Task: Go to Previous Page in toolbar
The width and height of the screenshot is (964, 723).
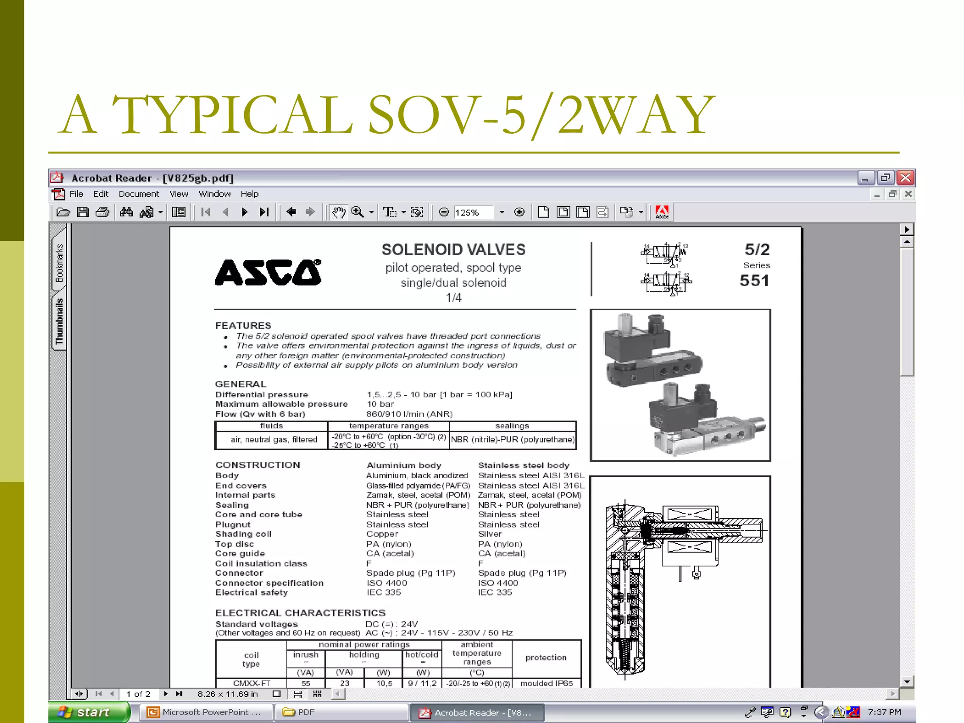Action: pos(225,212)
